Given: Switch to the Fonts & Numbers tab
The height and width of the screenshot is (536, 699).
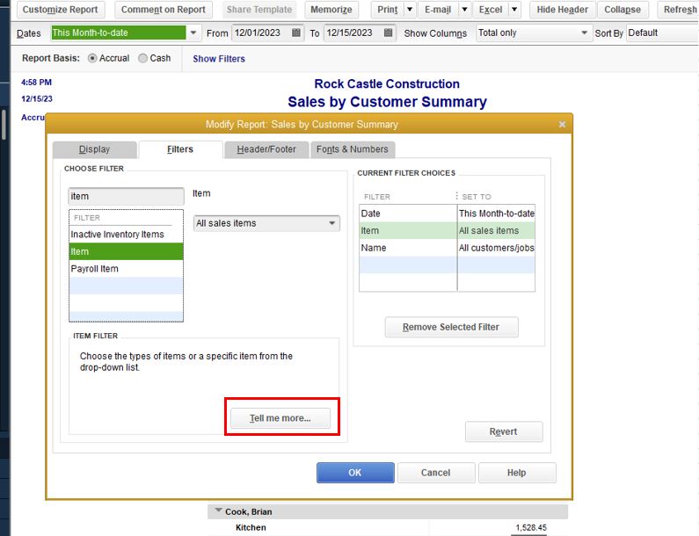Looking at the screenshot, I should point(353,149).
